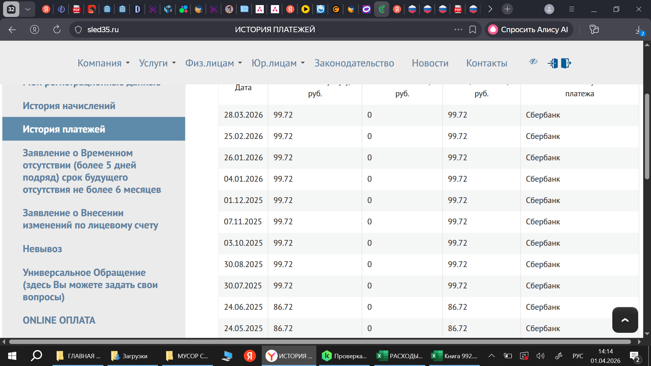
Task: Click the visually impaired version eye icon
Action: pyautogui.click(x=533, y=62)
